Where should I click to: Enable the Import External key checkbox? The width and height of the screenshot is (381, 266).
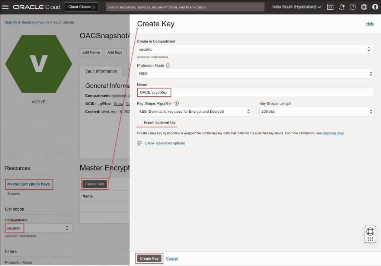pyautogui.click(x=140, y=123)
